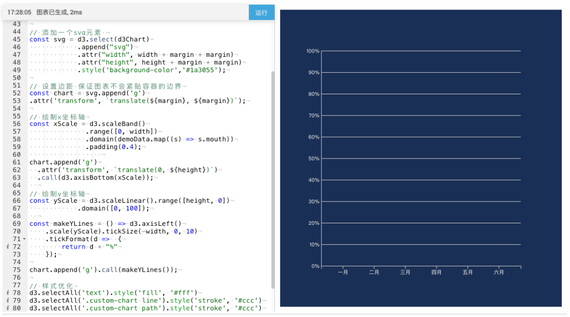This screenshot has height=317, width=570.
Task: Click line number 75 in gutter
Action: 17,270
